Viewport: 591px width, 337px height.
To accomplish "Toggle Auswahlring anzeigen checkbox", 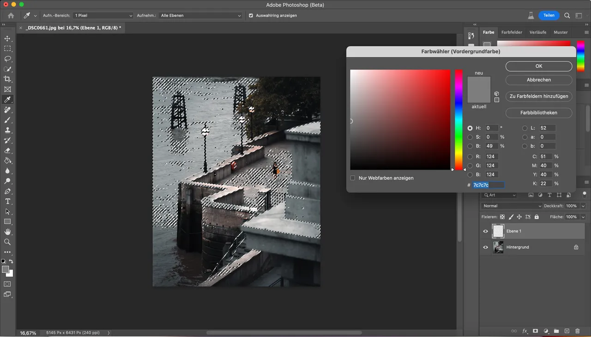I will click(251, 15).
